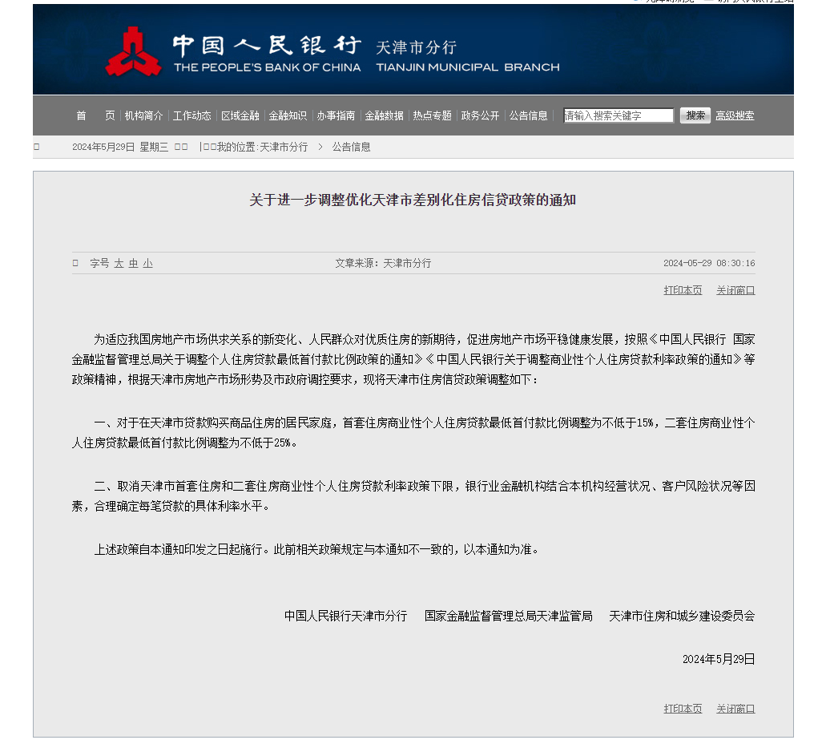Set font size to 大 (large)
Image resolution: width=822 pixels, height=748 pixels.
[119, 263]
